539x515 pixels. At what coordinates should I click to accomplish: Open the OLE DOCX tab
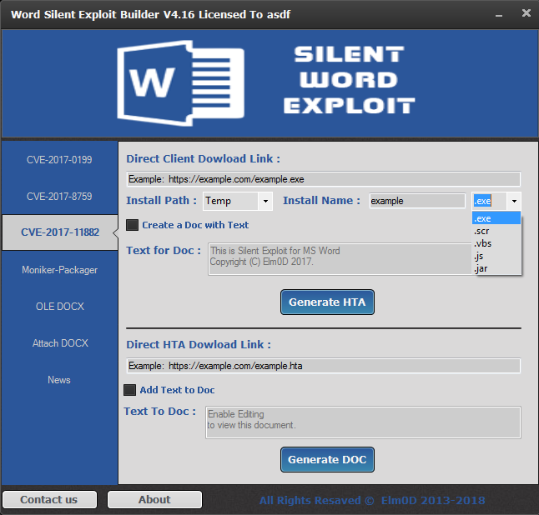click(x=59, y=307)
